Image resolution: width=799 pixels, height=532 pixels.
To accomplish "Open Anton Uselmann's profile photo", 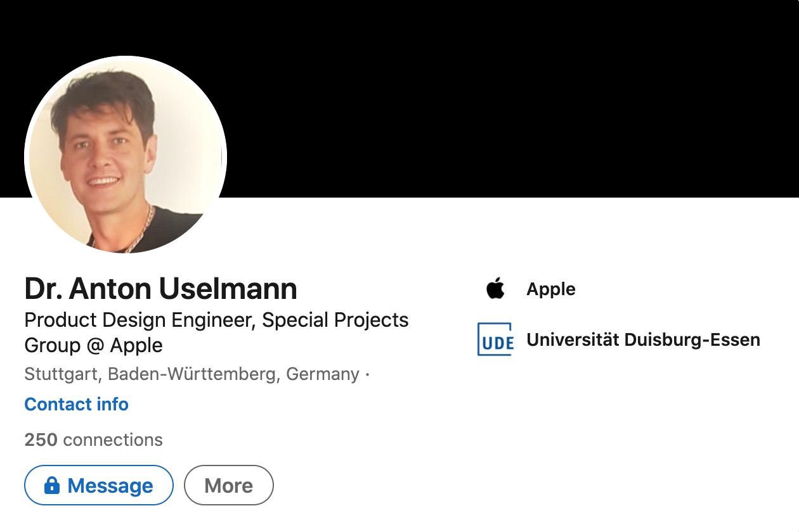I will point(126,155).
